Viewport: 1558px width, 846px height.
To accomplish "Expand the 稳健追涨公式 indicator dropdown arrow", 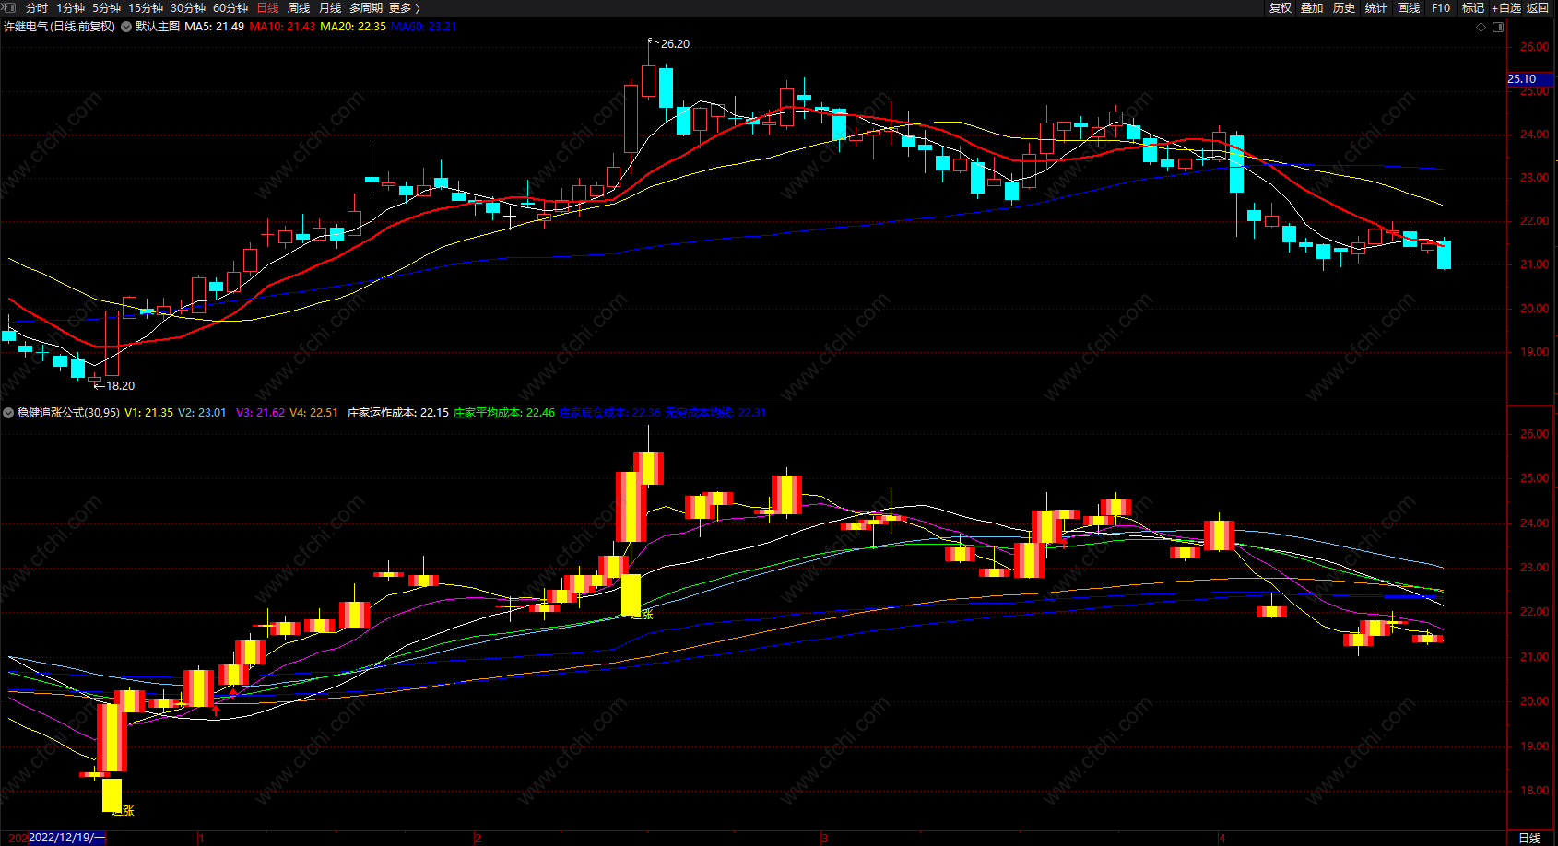I will point(8,413).
